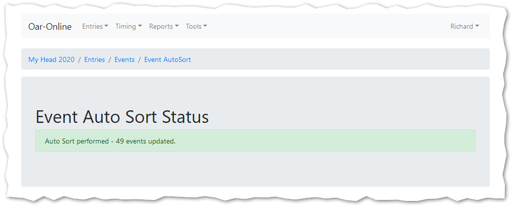Go to the Oar-Online home brand link
The image size is (513, 207).
click(50, 26)
